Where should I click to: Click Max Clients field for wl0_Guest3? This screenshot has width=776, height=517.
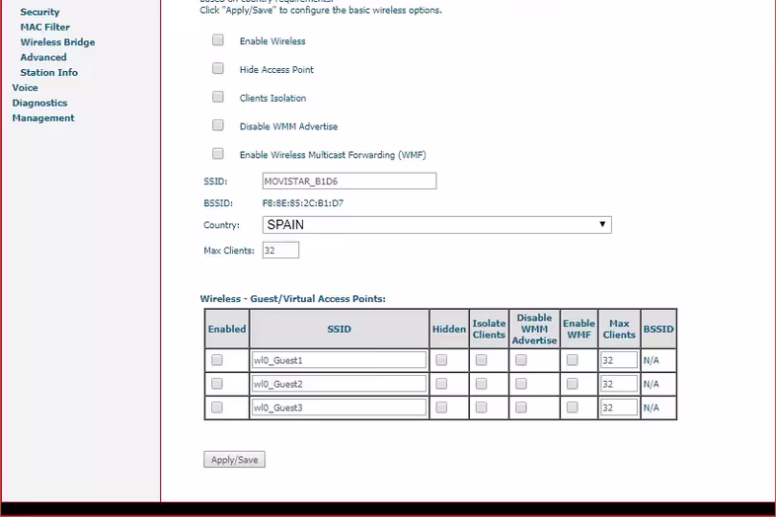pos(619,407)
